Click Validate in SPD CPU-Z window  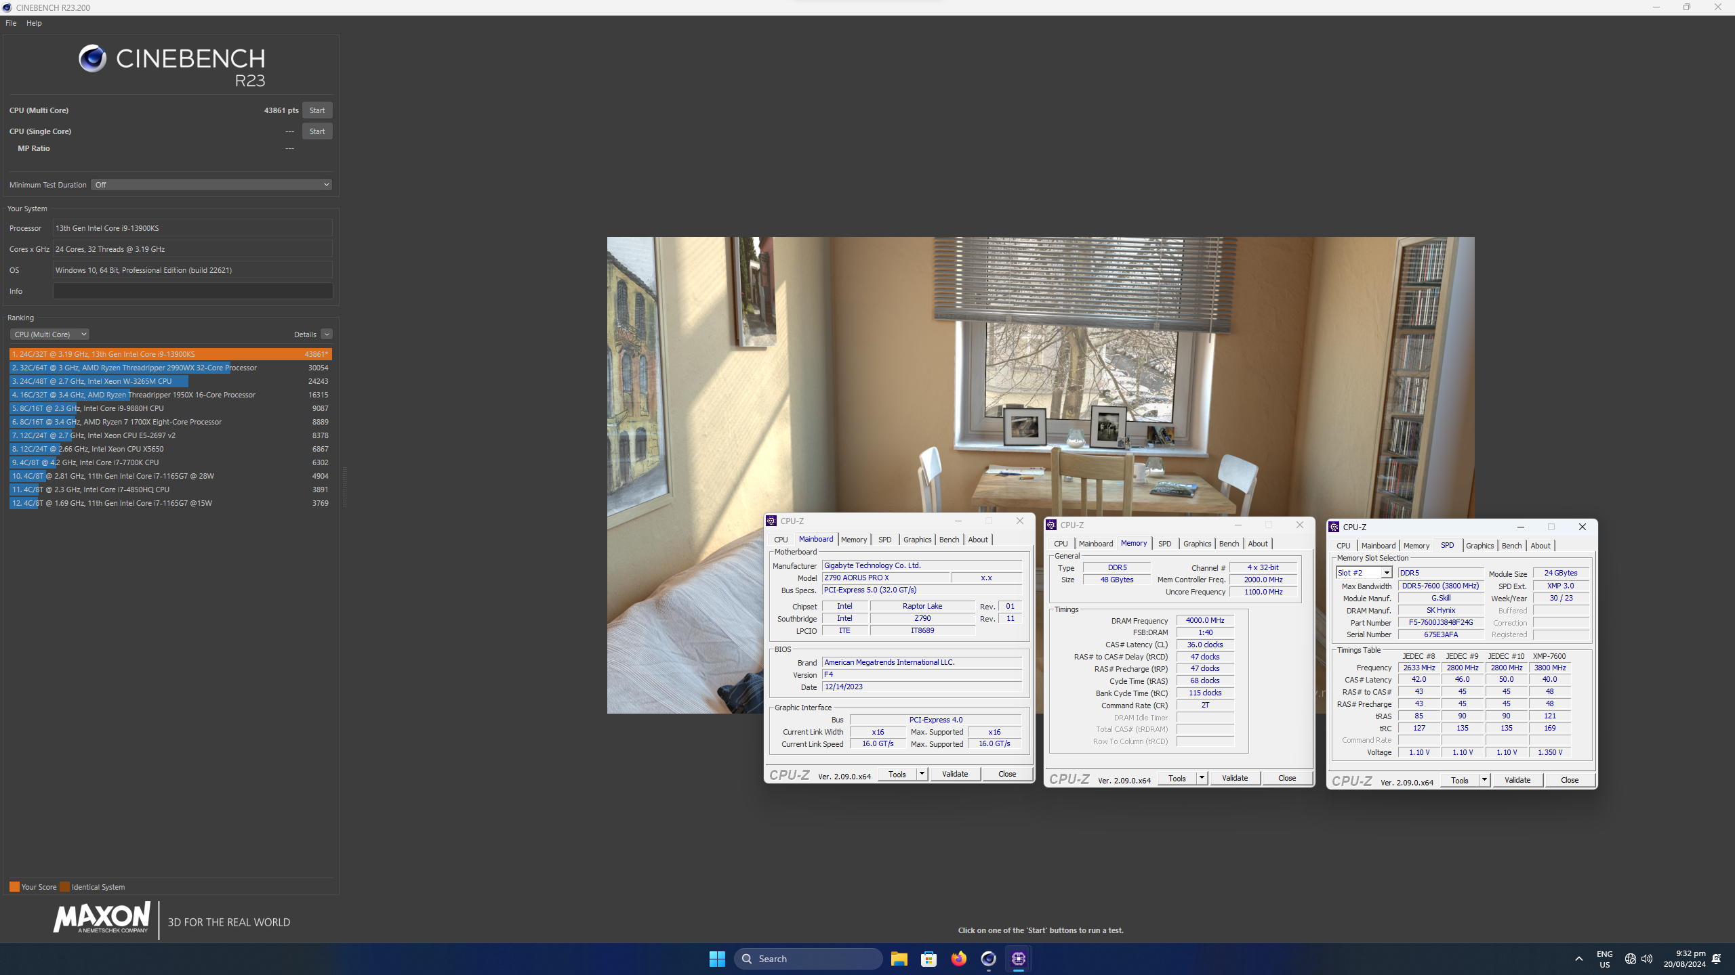[1517, 780]
